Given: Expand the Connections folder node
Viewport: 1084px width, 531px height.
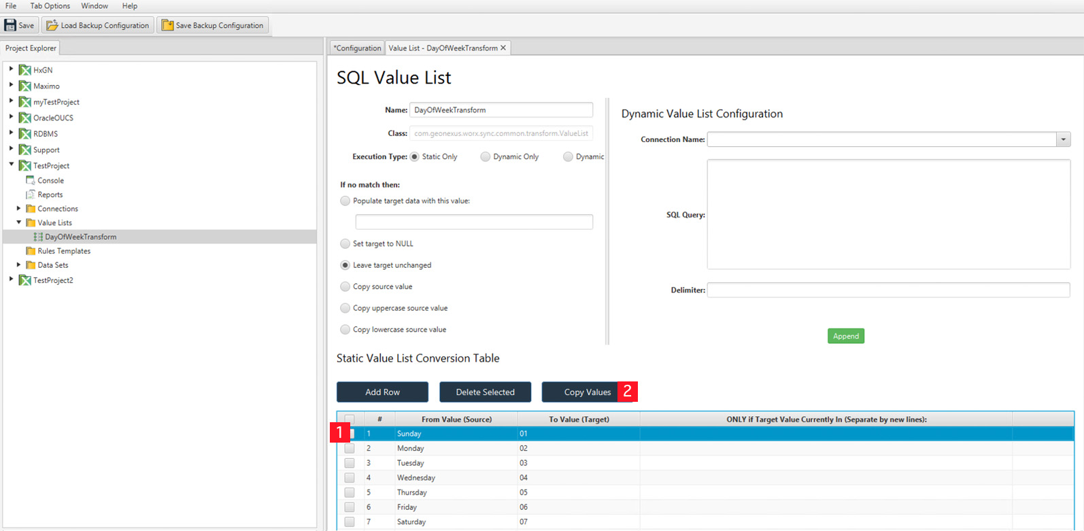Looking at the screenshot, I should (x=19, y=208).
